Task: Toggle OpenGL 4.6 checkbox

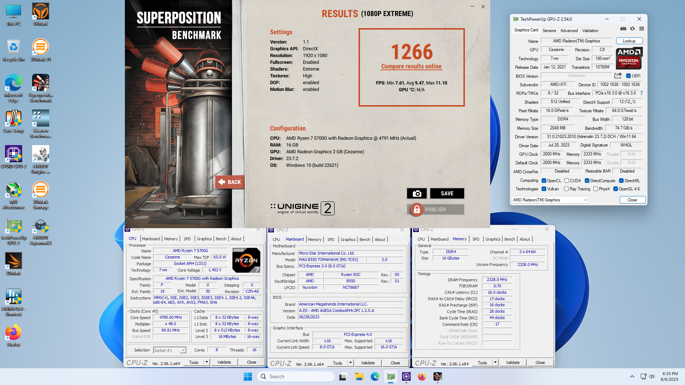Action: 615,189
